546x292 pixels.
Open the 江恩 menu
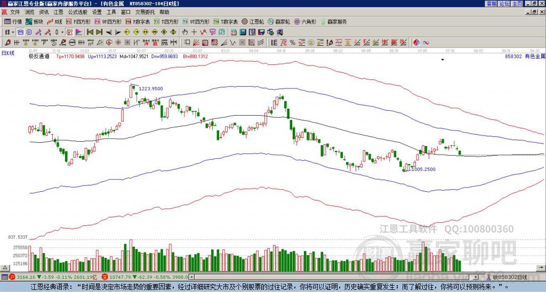(58, 12)
